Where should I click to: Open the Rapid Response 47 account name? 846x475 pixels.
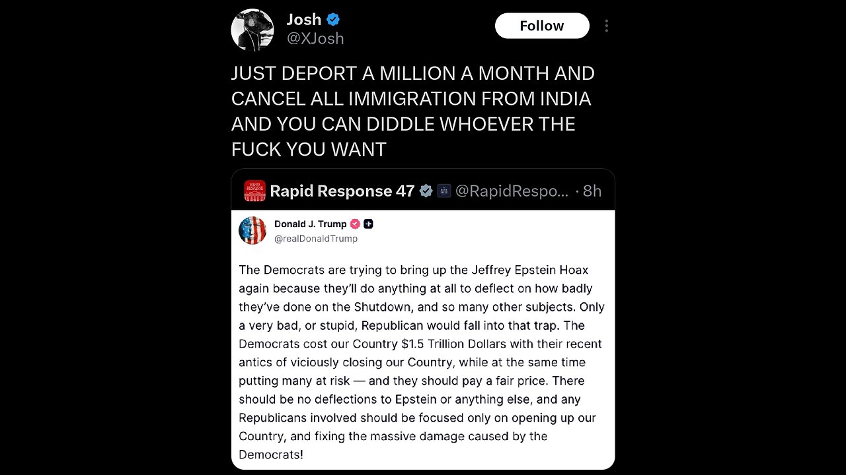341,191
